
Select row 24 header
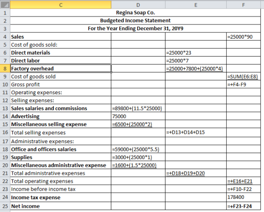coord(5,197)
